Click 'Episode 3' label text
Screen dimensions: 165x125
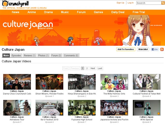(114, 96)
